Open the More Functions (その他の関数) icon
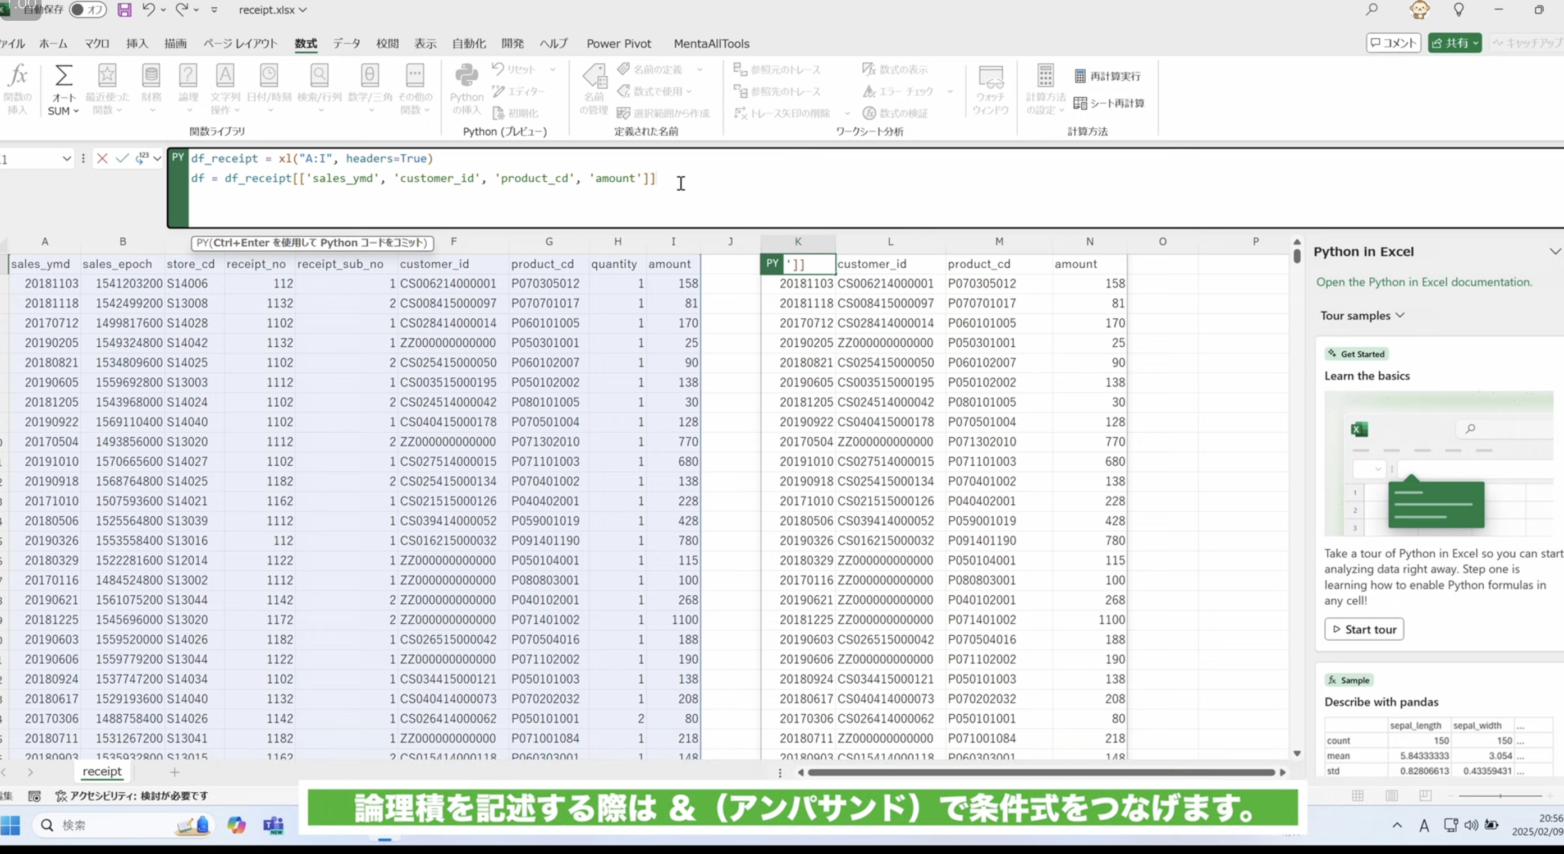The image size is (1564, 854). coord(415,75)
